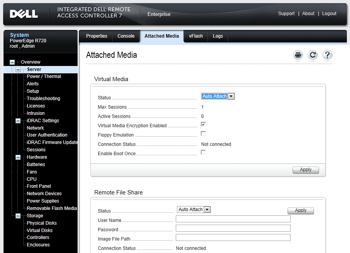This screenshot has height=253, width=350.
Task: Open Network Devices in the tree
Action: coord(44,194)
